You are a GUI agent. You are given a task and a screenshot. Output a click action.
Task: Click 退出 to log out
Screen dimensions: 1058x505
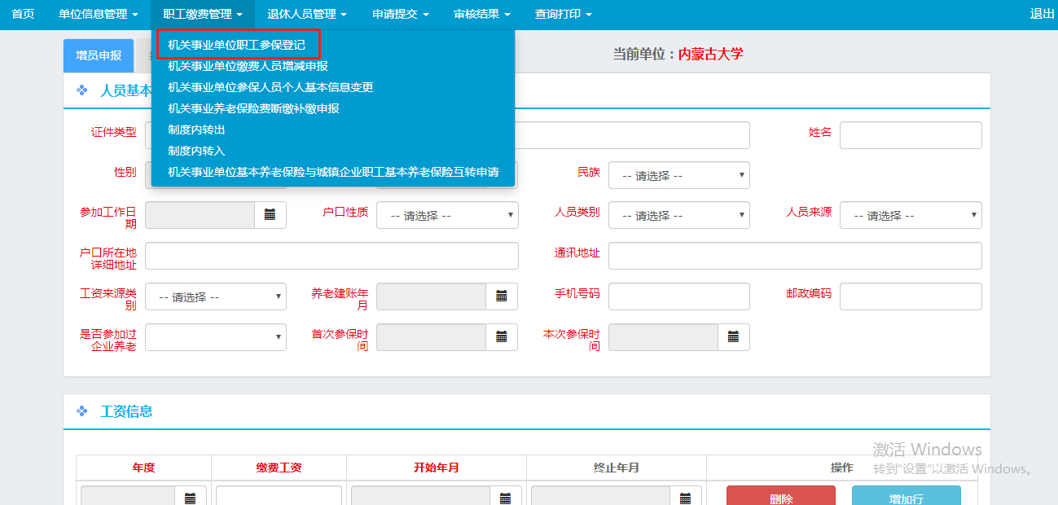click(1042, 14)
